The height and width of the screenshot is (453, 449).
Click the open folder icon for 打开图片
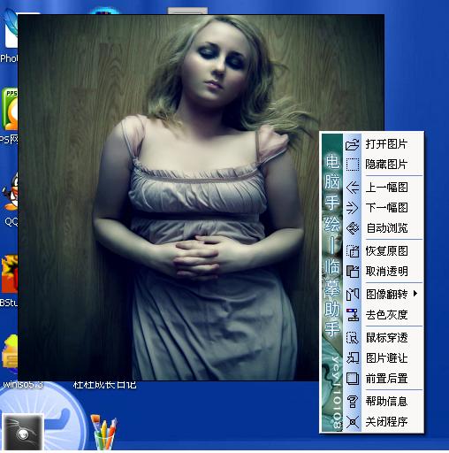click(352, 144)
